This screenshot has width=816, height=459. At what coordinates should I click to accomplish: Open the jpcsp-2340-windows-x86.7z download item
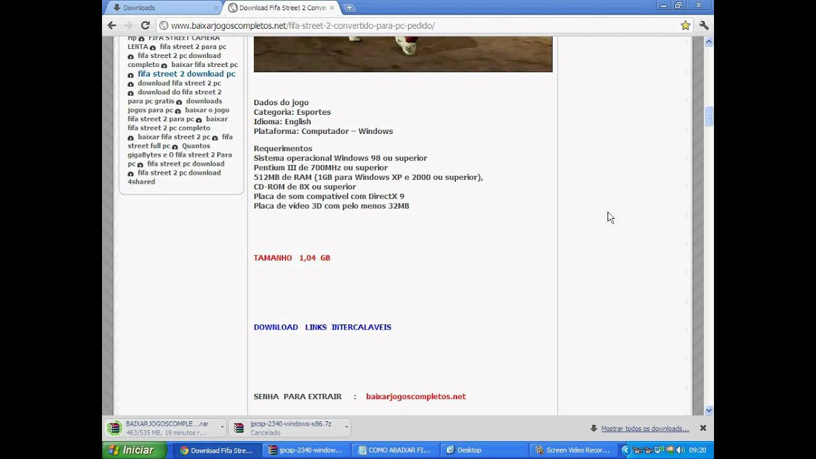coord(285,428)
